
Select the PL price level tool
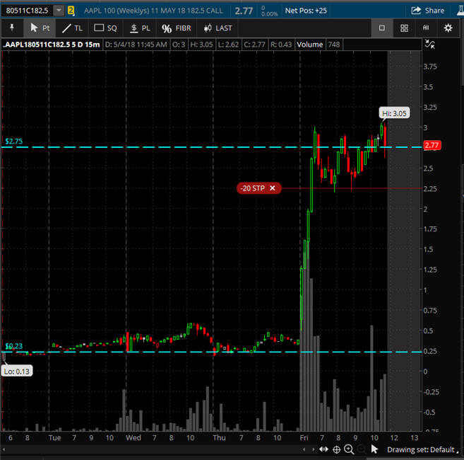140,28
